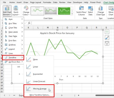The width and height of the screenshot is (114, 98).
Task: Choose None trendline option
Action: 39,59
